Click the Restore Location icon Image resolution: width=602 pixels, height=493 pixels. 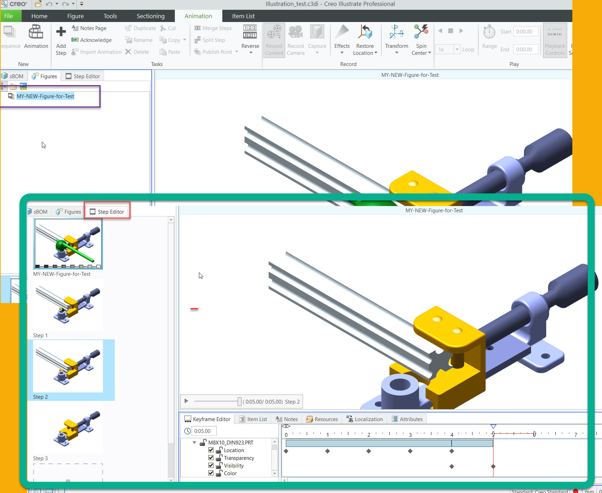click(365, 32)
